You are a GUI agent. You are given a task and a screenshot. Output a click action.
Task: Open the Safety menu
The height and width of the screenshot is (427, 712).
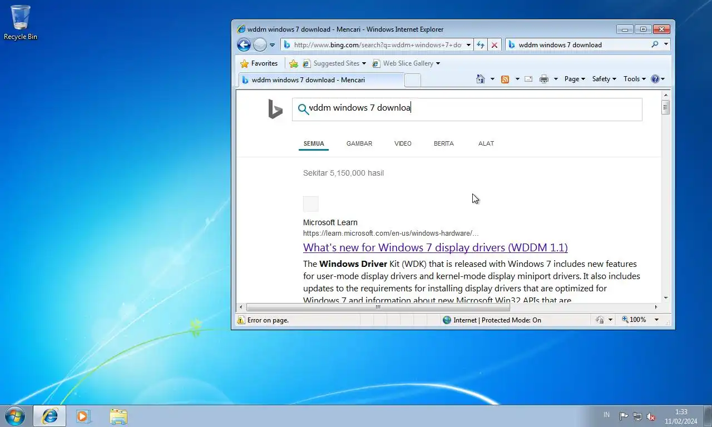tap(604, 79)
